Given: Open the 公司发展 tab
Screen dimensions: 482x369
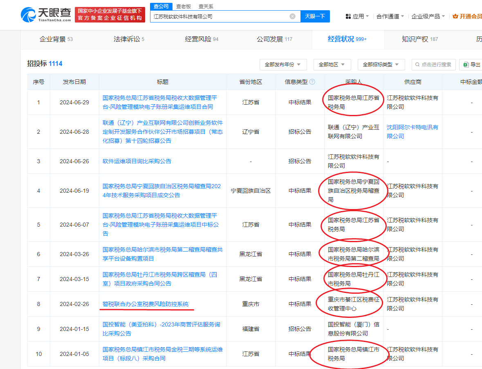Looking at the screenshot, I should 274,39.
